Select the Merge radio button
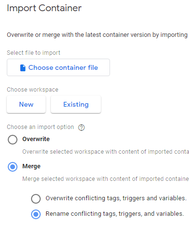The height and width of the screenshot is (225, 189). 13,167
